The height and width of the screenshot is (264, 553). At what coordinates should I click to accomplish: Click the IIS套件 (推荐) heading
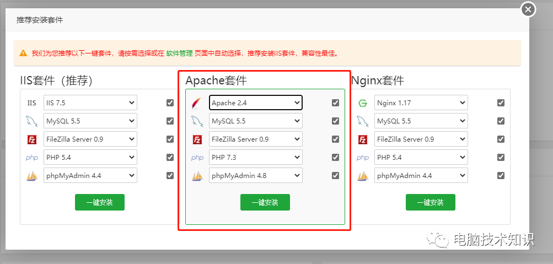(x=56, y=80)
